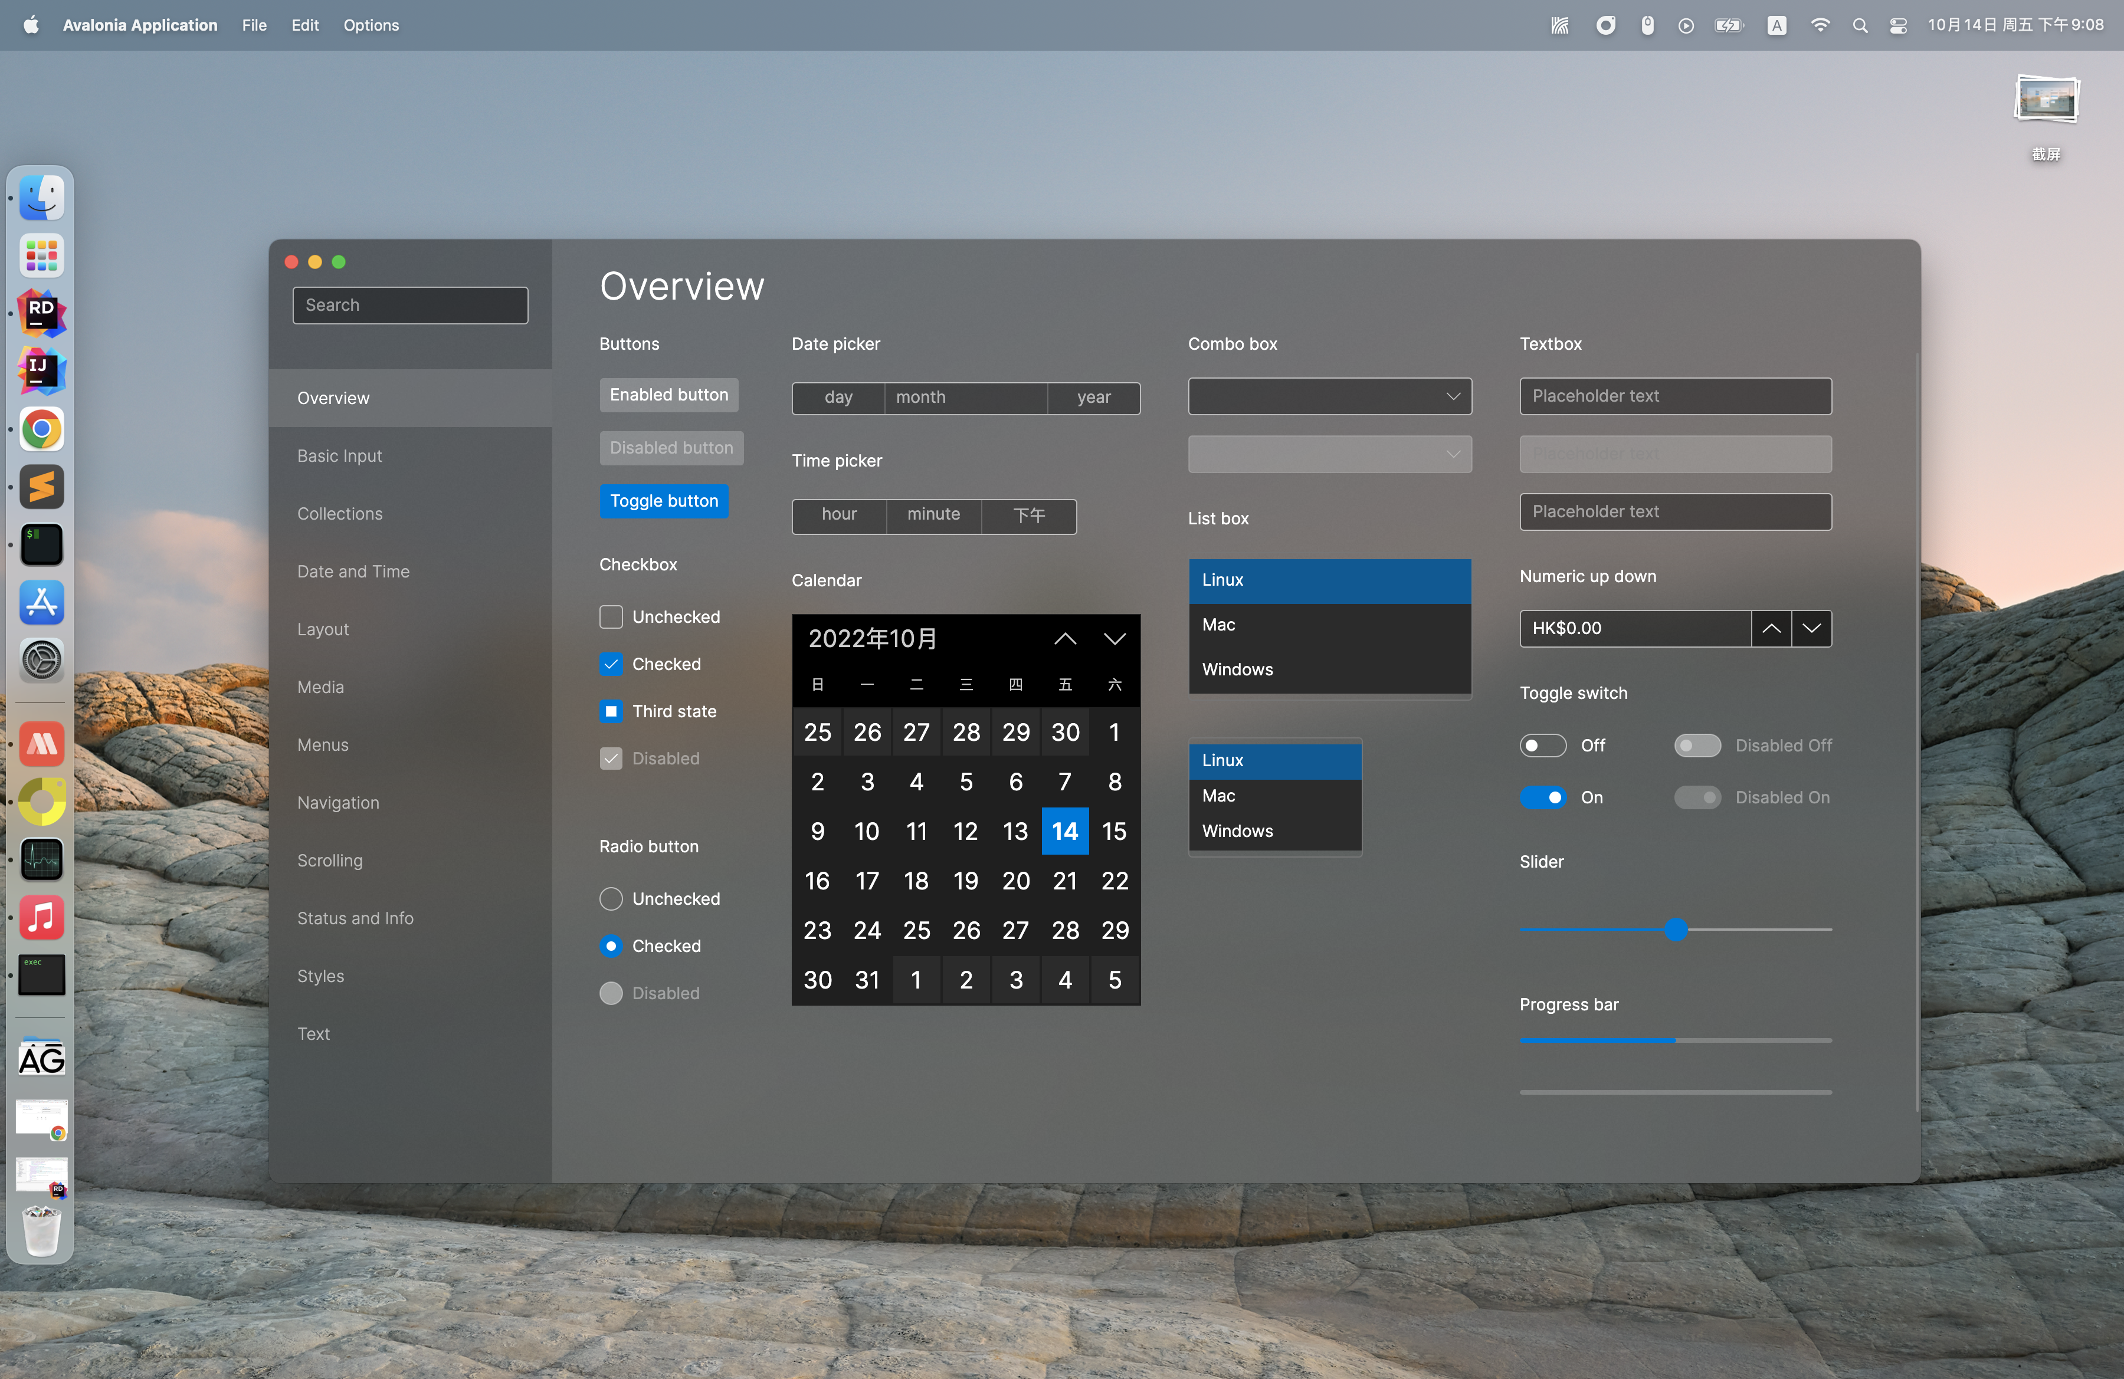The image size is (2124, 1379).
Task: Increase the numeric up down value
Action: [x=1772, y=628]
